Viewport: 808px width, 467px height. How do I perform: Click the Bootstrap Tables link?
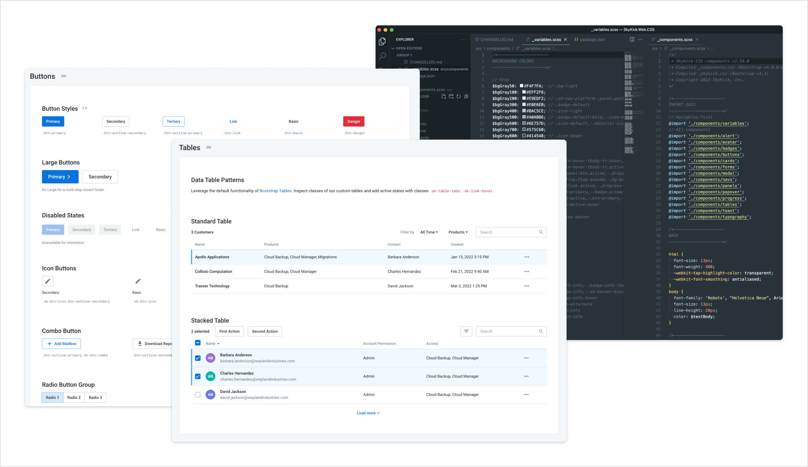pyautogui.click(x=275, y=191)
